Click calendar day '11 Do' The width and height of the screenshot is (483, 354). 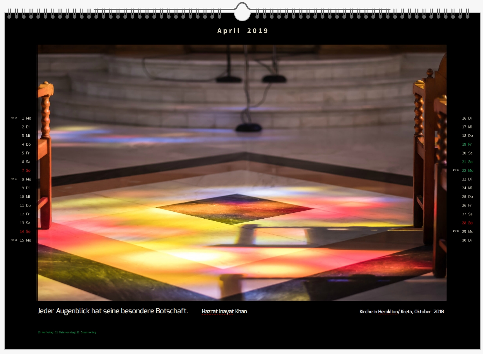click(25, 205)
